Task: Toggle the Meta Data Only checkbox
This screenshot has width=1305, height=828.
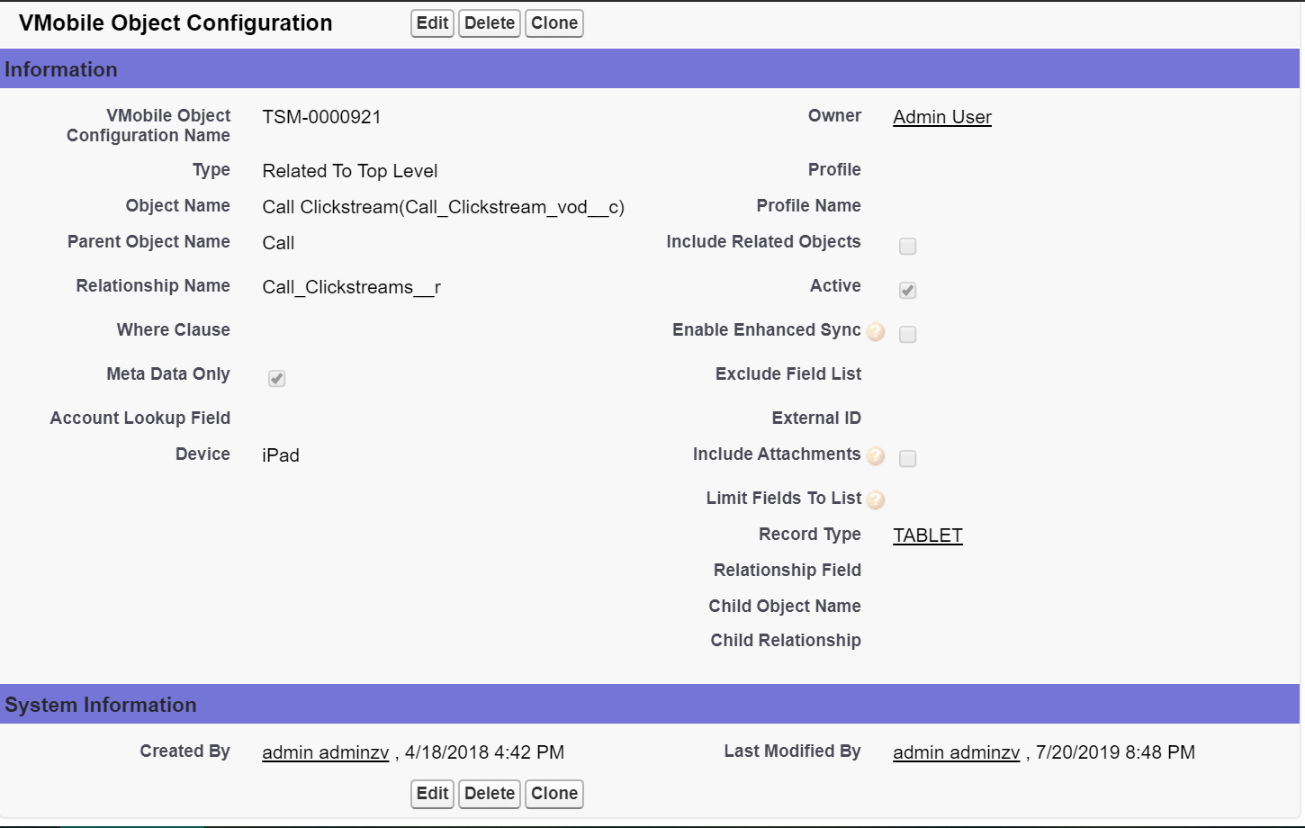Action: (276, 378)
